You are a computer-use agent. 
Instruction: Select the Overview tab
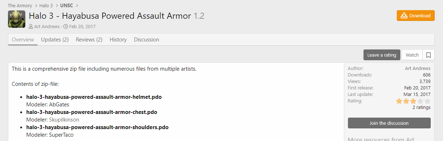point(23,40)
